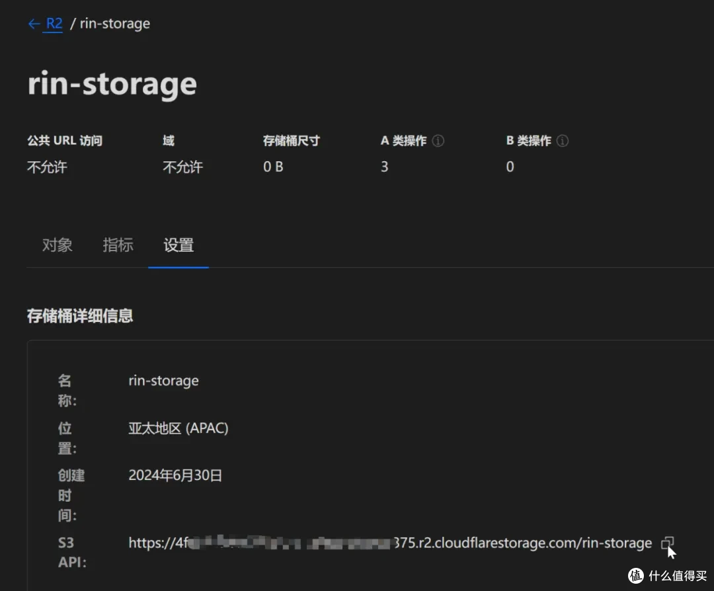Viewport: 714px width, 591px height.
Task: Click the back arrow beside R2
Action: click(34, 24)
